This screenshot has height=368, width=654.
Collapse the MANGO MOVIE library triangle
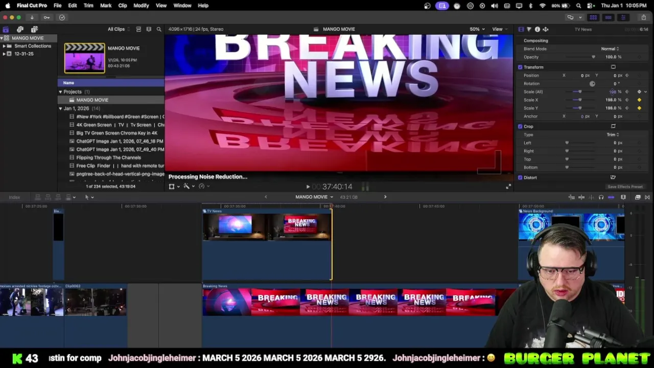2,38
